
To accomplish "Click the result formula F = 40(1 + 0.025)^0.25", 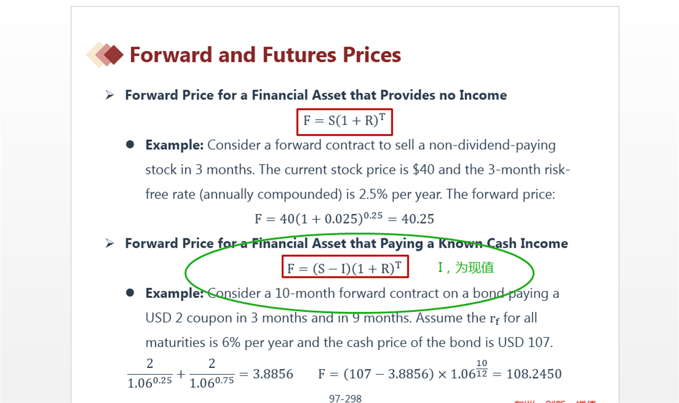I will 344,217.
